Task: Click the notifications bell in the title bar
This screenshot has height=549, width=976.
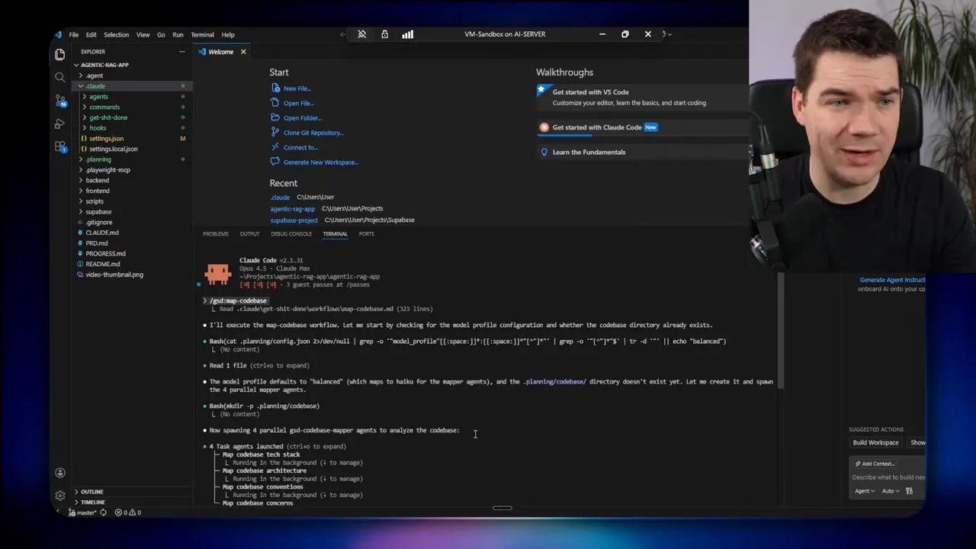Action: (361, 34)
